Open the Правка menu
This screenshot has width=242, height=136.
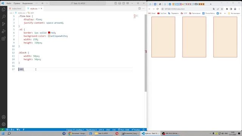pyautogui.click(x=17, y=3)
